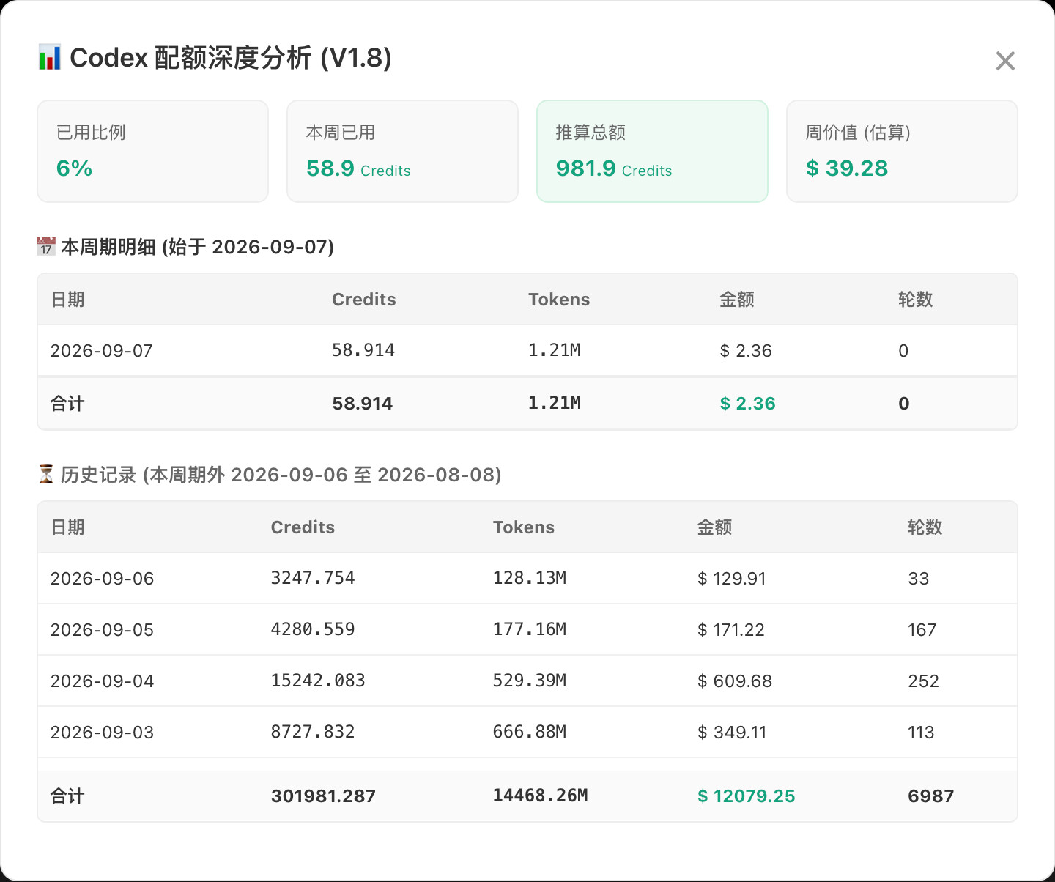Click the calendar icon beside 本周期明细
Screen dimensions: 1055x882
(46, 246)
